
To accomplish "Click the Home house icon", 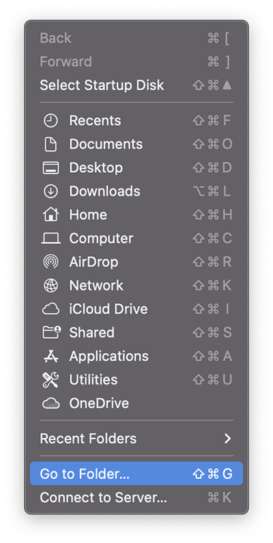I will point(51,214).
